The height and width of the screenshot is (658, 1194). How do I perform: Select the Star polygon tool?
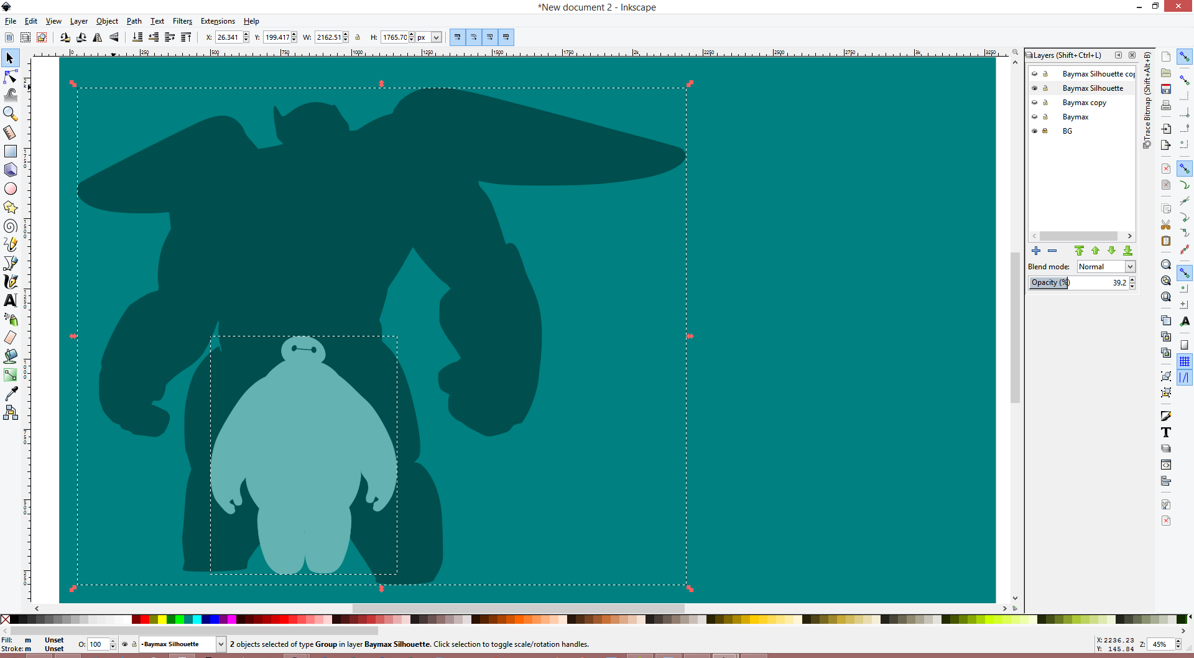10,207
